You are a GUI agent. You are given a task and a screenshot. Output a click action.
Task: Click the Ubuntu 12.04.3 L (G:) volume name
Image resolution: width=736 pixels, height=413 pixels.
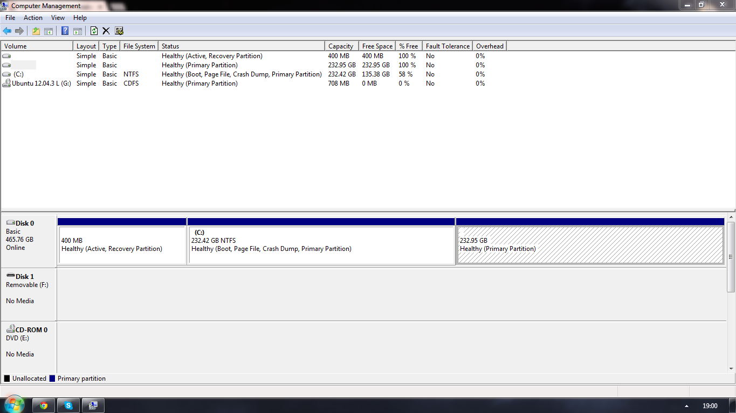pos(42,83)
